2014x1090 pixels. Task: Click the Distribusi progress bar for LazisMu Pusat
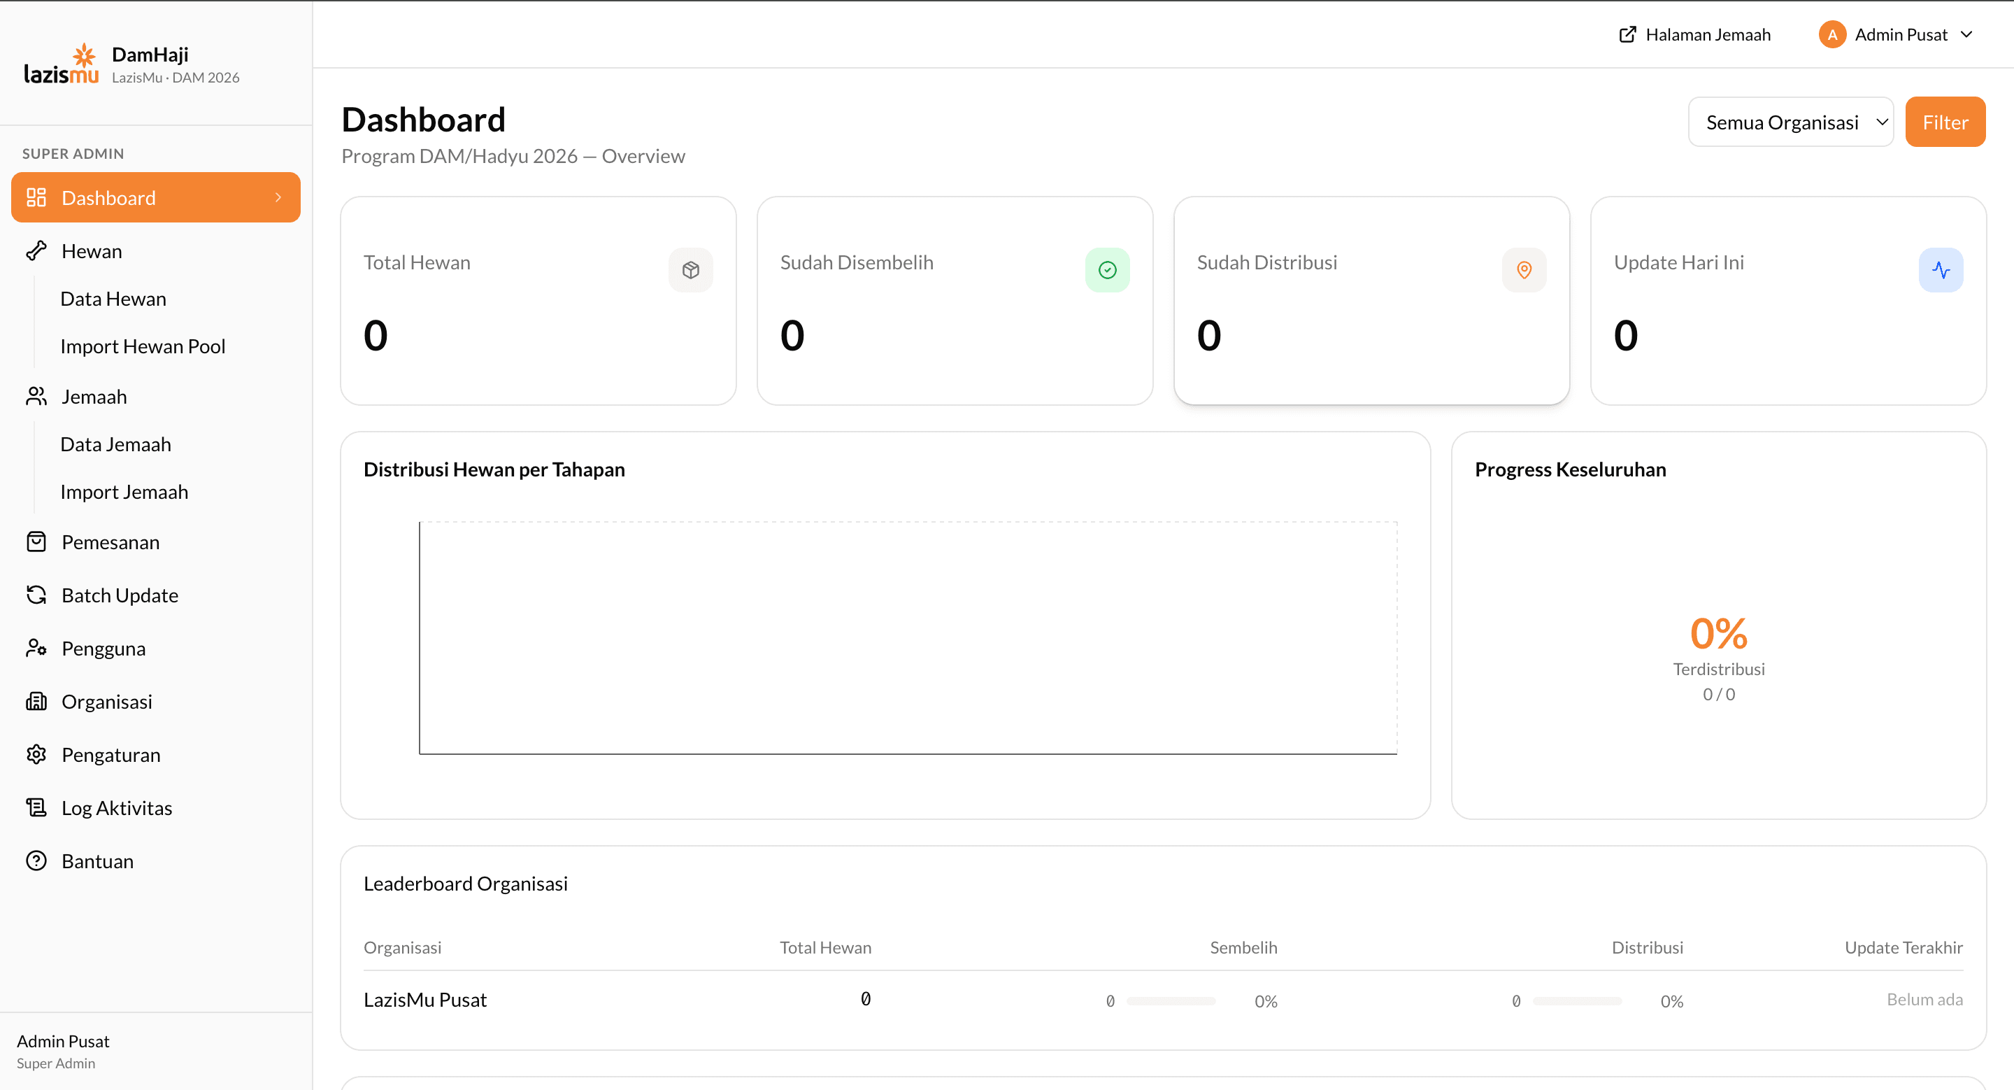click(1577, 1001)
